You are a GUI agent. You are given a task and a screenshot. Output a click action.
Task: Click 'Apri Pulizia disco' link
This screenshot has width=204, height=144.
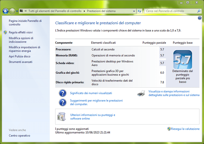click(20, 56)
